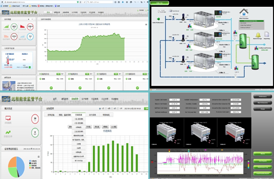Open the Plant Overview house icon
The width and height of the screenshot is (274, 179).
click(x=244, y=12)
